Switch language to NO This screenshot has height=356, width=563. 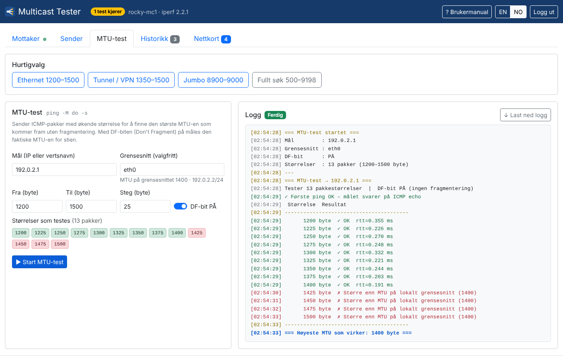(x=518, y=12)
